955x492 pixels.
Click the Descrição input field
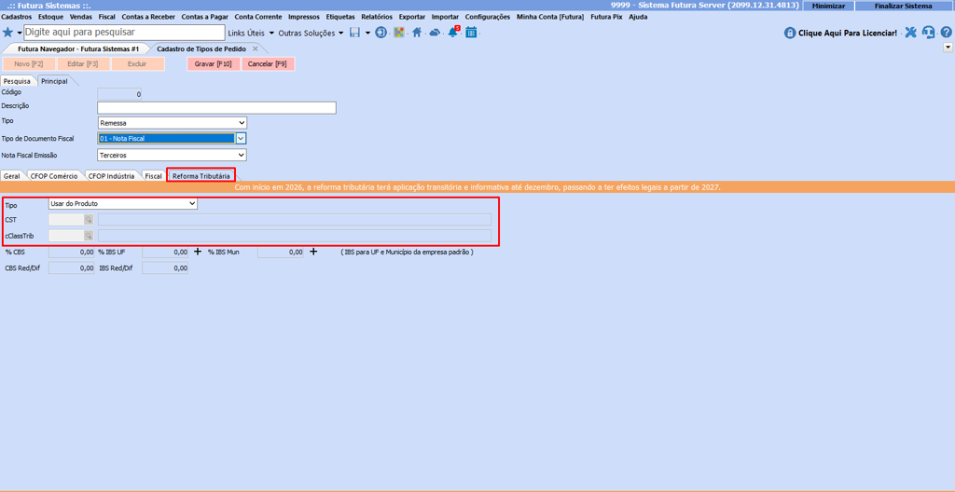216,108
